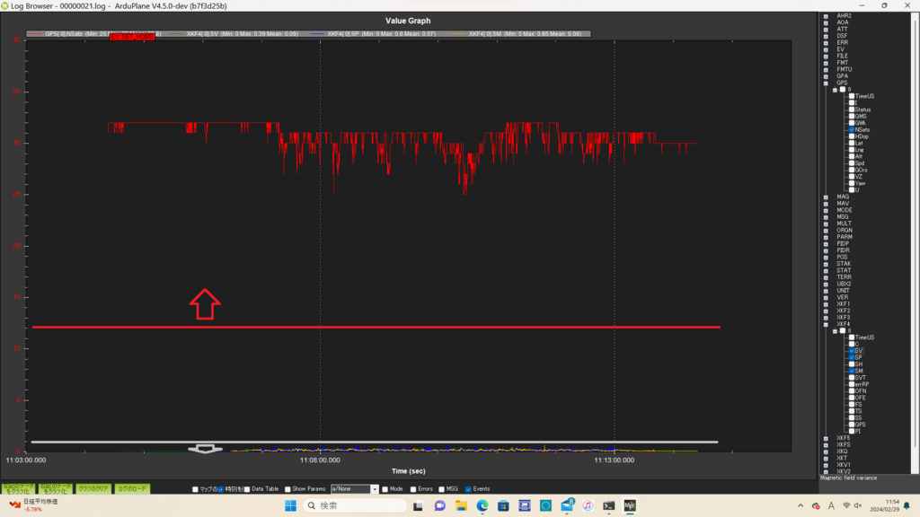Enable the Data Table checkbox

click(247, 489)
